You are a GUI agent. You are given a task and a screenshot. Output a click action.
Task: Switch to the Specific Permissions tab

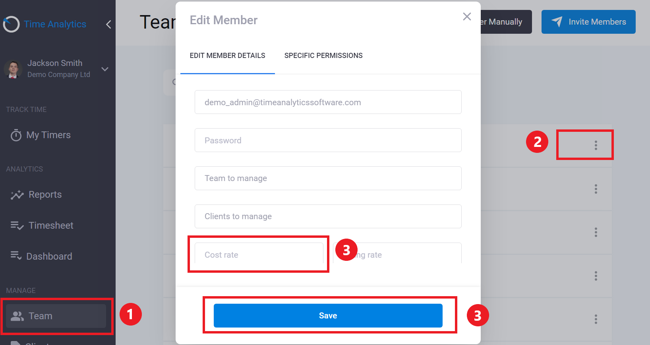(x=323, y=56)
